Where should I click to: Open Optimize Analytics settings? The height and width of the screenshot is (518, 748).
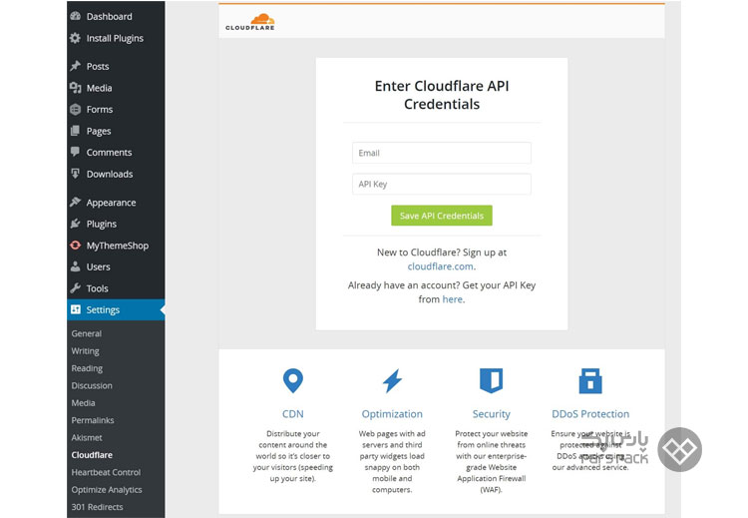pyautogui.click(x=107, y=490)
